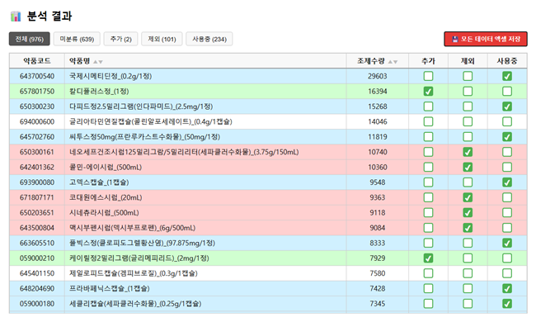The width and height of the screenshot is (536, 322).
Task: Uncheck 사용중 for 플빅스정
Action: (x=507, y=243)
